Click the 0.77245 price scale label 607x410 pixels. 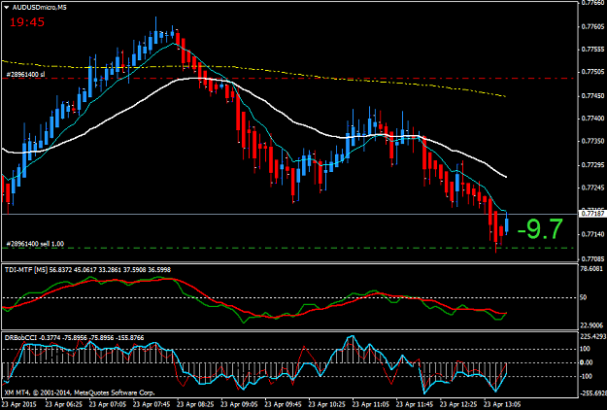coord(592,188)
